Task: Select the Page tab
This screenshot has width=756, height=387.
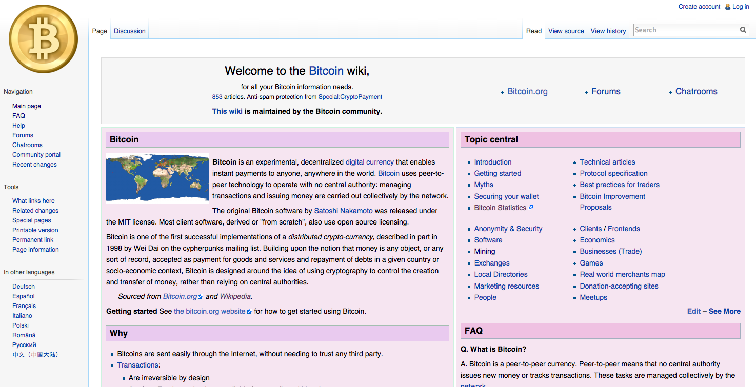Action: coord(100,31)
